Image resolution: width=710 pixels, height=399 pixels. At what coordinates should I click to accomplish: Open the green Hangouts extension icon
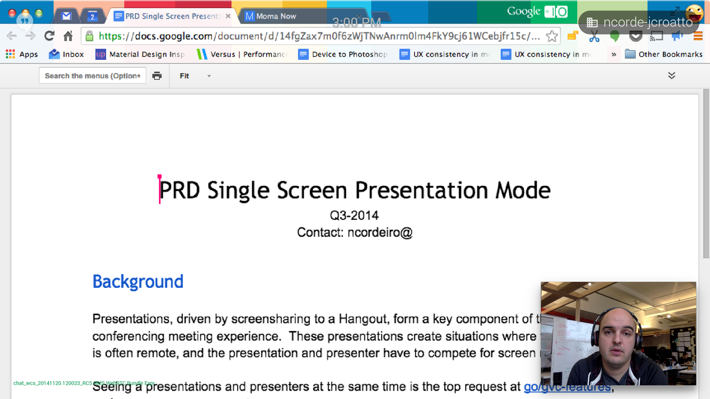[x=615, y=36]
